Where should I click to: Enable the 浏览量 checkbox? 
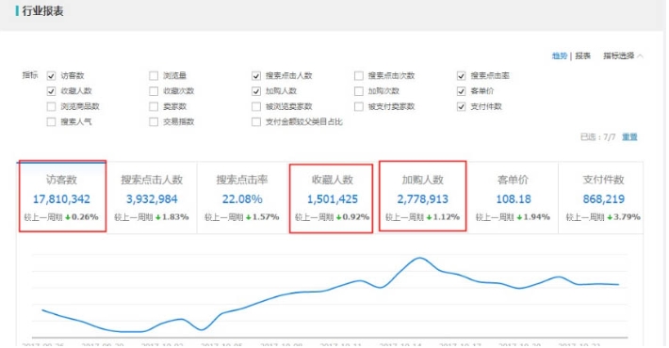point(154,76)
